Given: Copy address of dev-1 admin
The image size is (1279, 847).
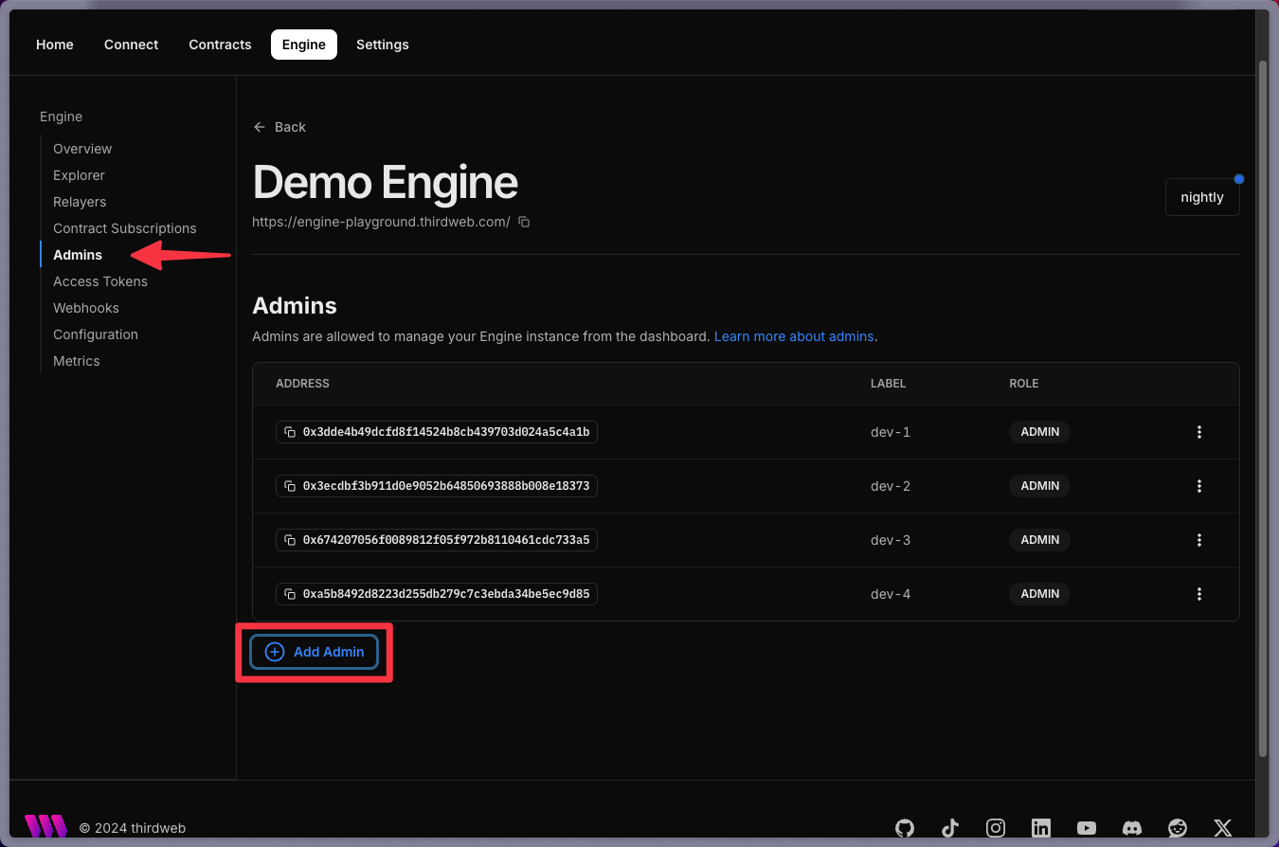Looking at the screenshot, I should click(290, 432).
